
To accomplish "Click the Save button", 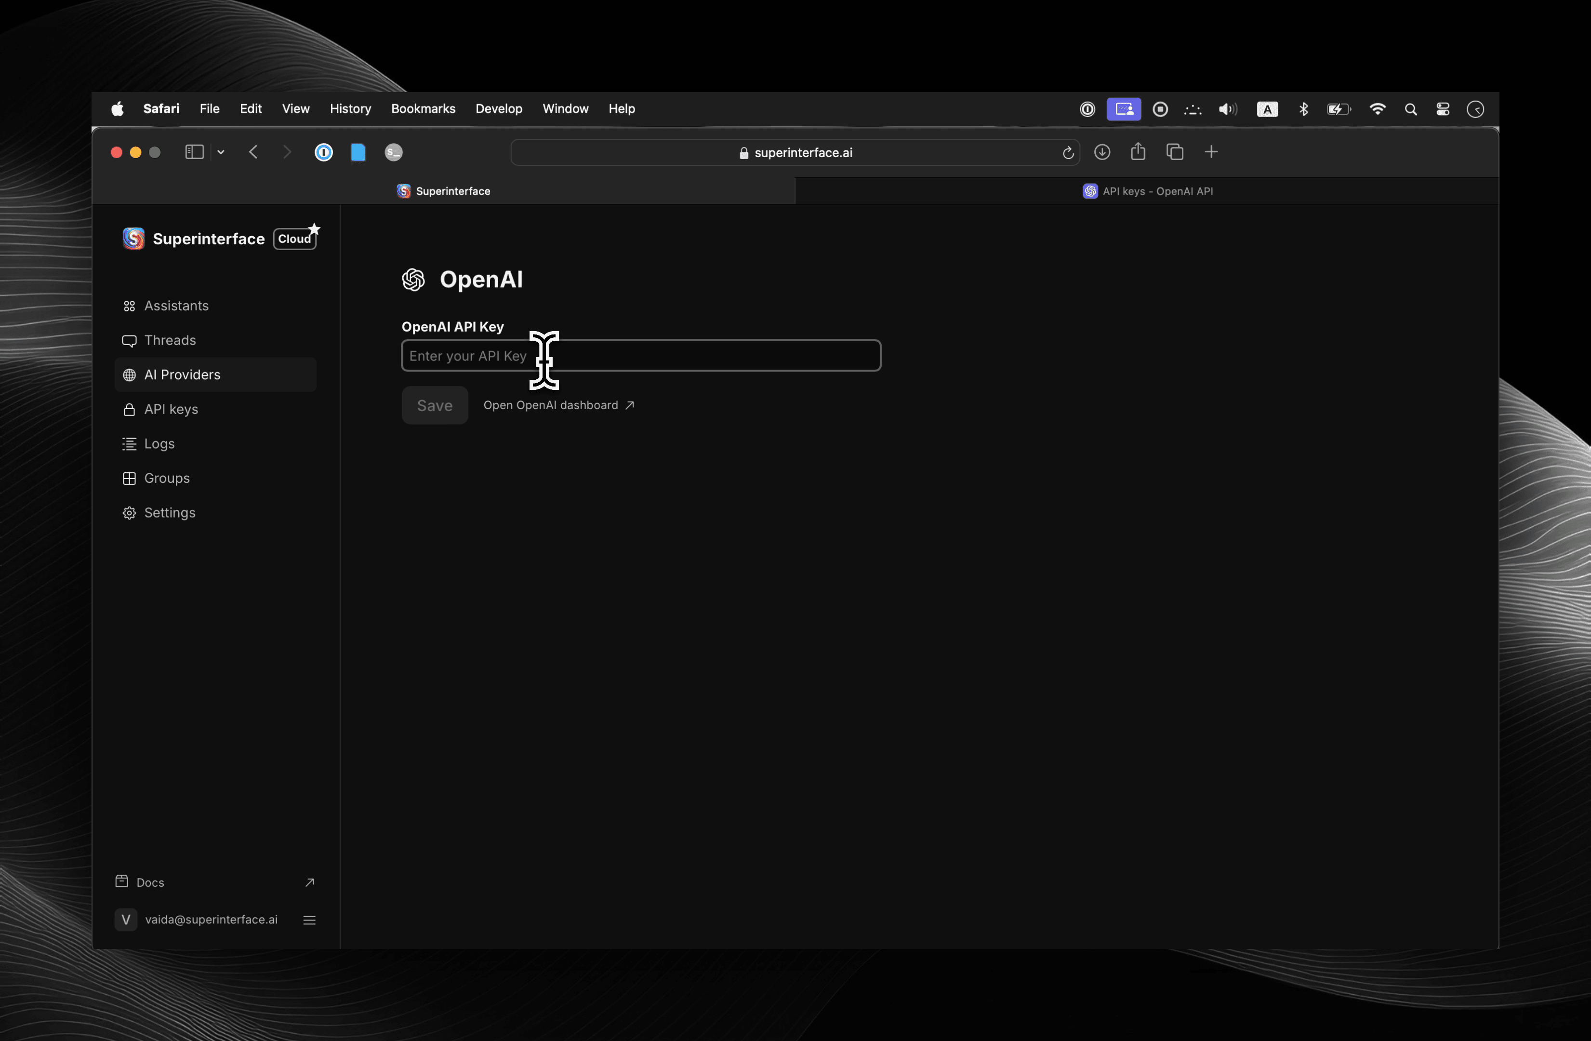I will point(435,405).
